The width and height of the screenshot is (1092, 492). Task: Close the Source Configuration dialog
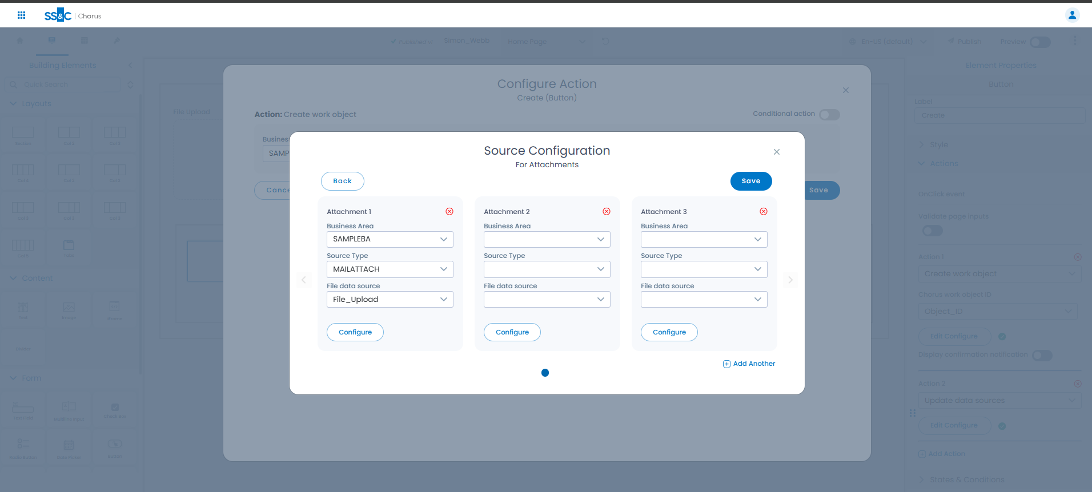point(776,152)
